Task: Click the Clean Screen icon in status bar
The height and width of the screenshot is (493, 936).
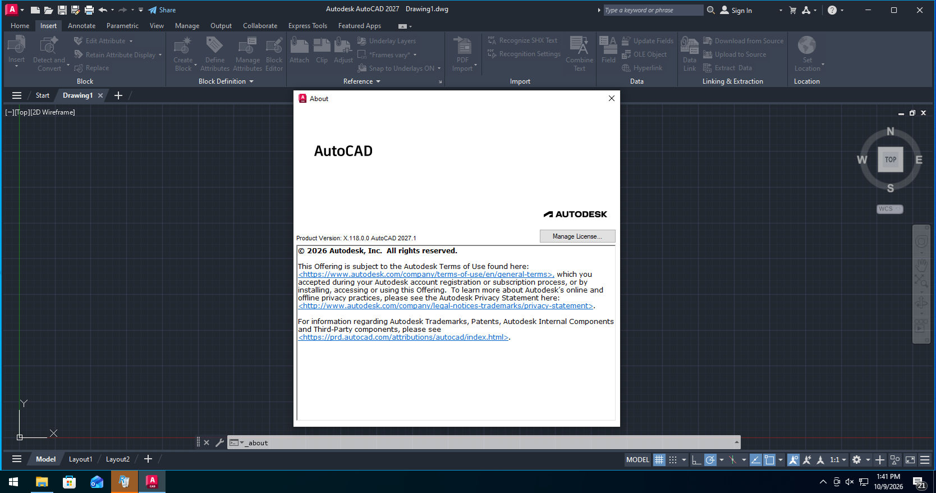Action: (910, 460)
